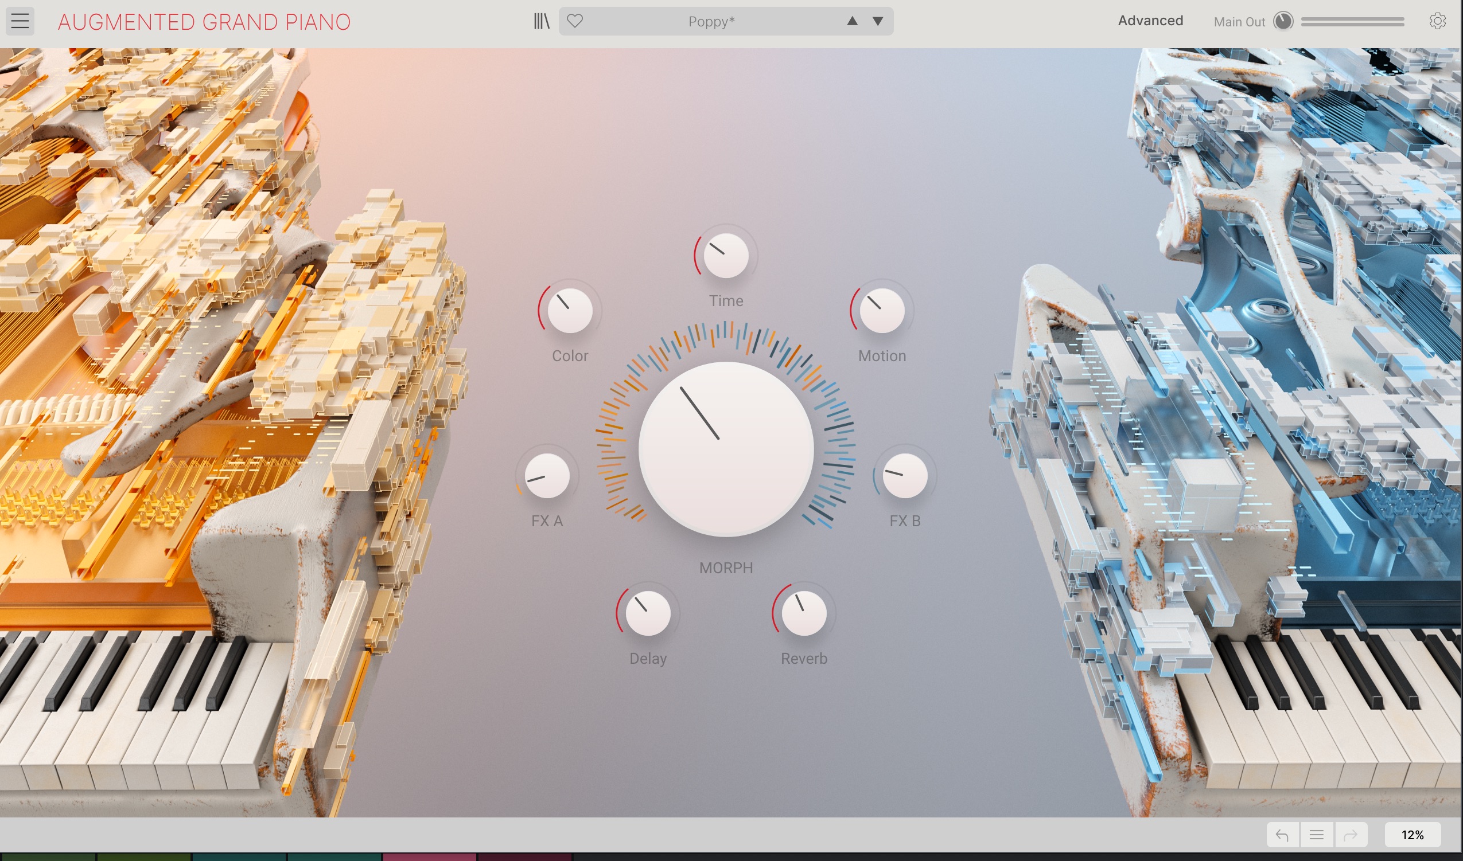The image size is (1463, 861).
Task: Open the hamburger main menu
Action: click(20, 21)
